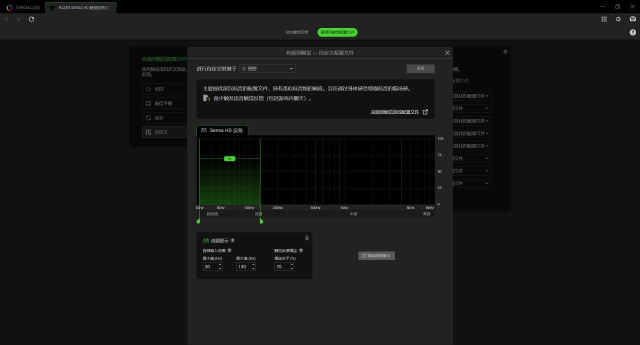Close the 自定义配置文件 dialog
Screen dimensions: 640x345
point(447,52)
